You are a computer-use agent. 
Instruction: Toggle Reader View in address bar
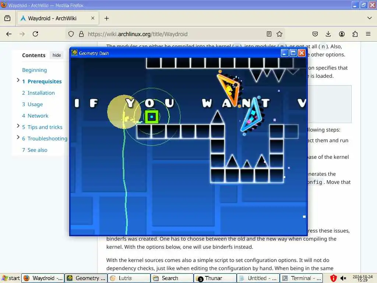pos(269,34)
